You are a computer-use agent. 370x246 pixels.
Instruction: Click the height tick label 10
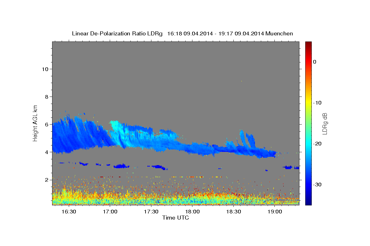[x=45, y=69]
